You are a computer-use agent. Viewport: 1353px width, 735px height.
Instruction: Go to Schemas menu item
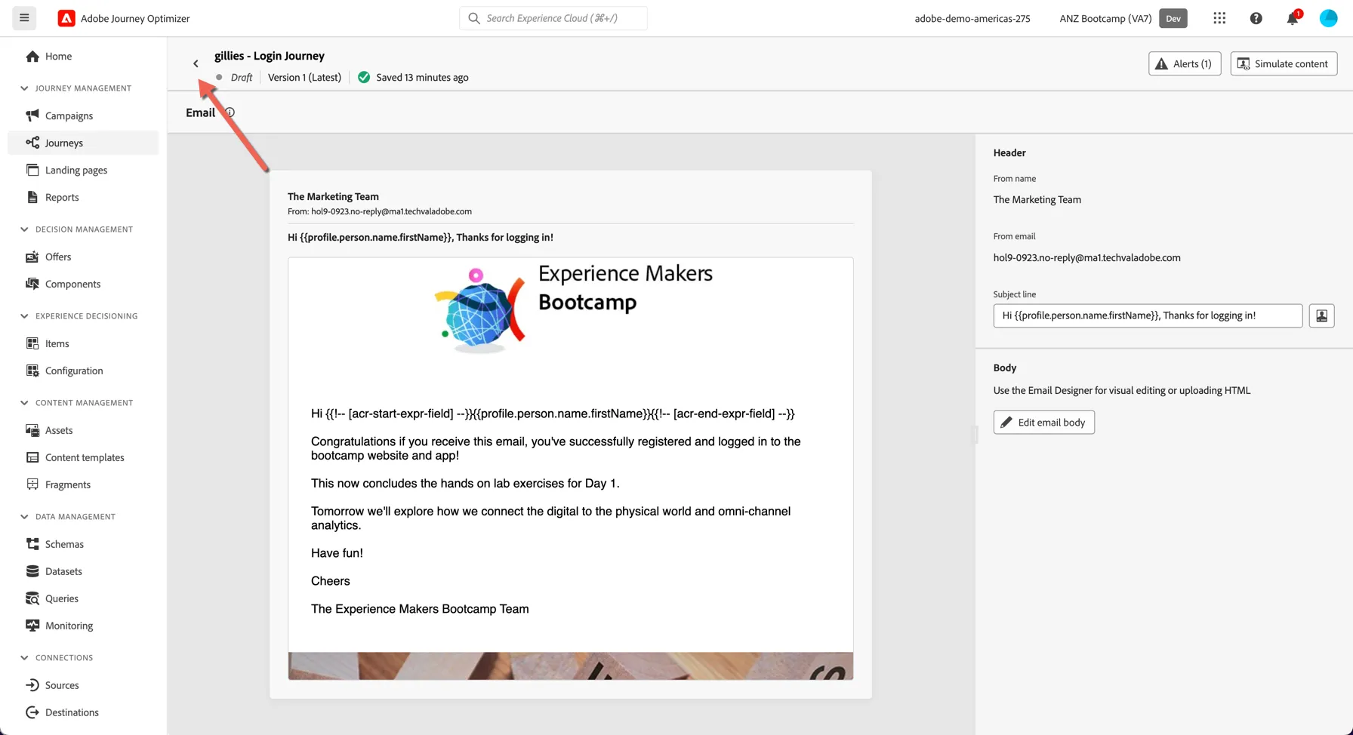[x=83, y=544]
